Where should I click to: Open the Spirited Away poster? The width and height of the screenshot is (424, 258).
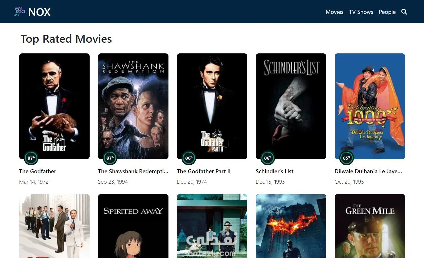[x=133, y=226]
